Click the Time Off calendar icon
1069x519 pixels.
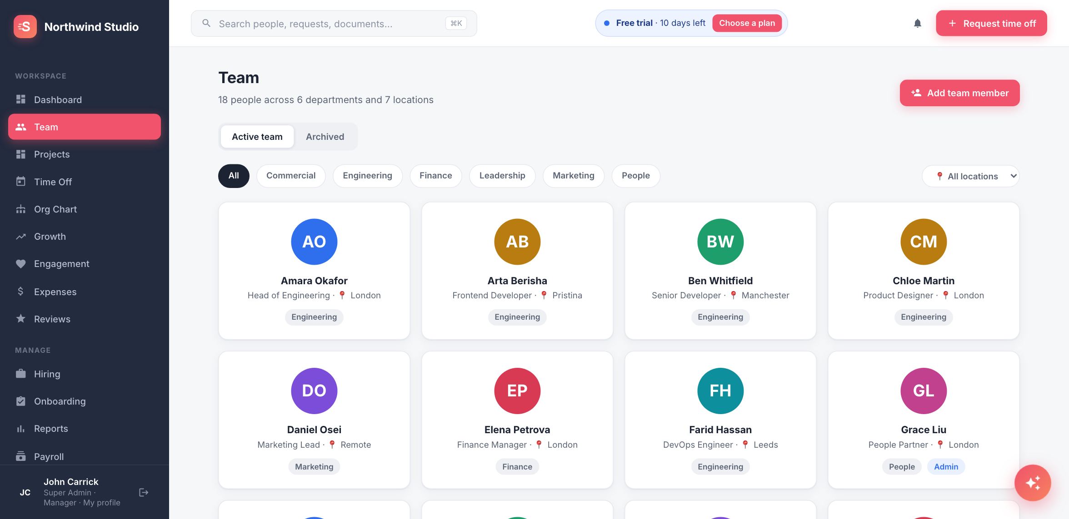[x=21, y=182]
